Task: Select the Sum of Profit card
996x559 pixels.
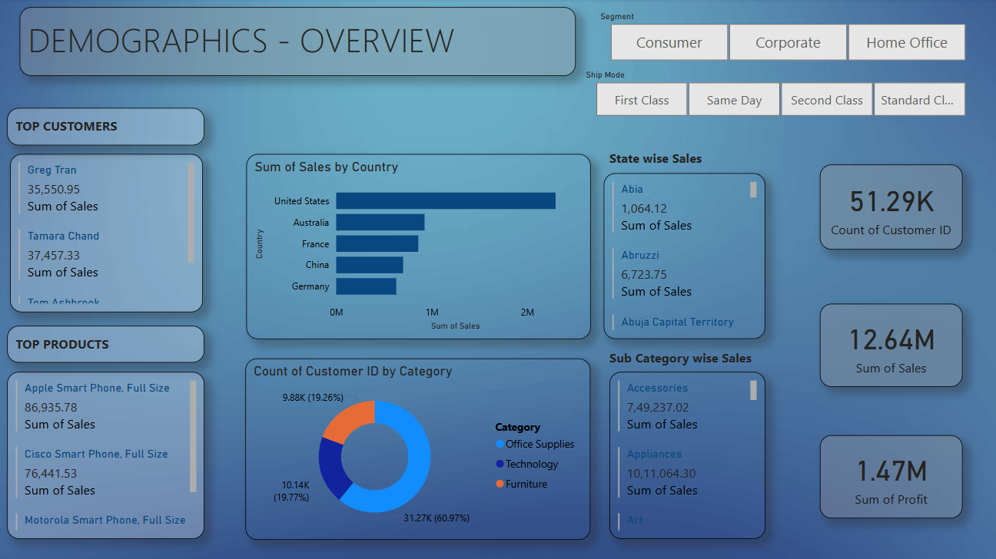Action: pos(891,477)
